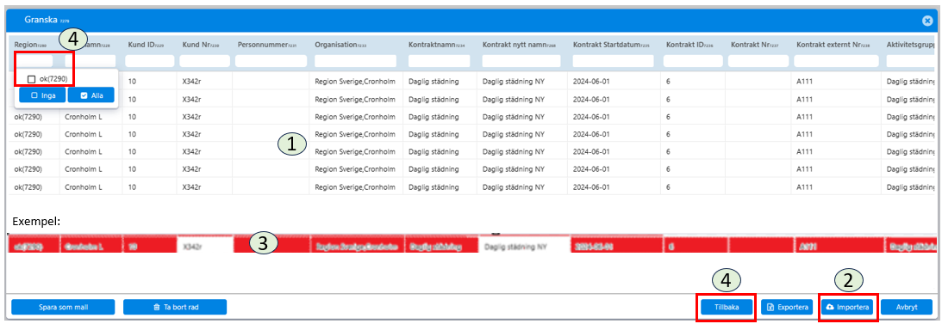Close the Granska dialog with the X icon
Screen dimensions: 942x324
click(x=927, y=21)
